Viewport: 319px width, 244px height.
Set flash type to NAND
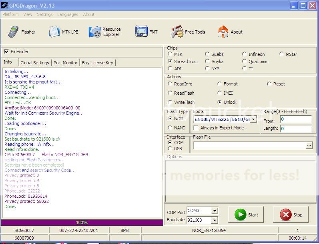point(170,128)
